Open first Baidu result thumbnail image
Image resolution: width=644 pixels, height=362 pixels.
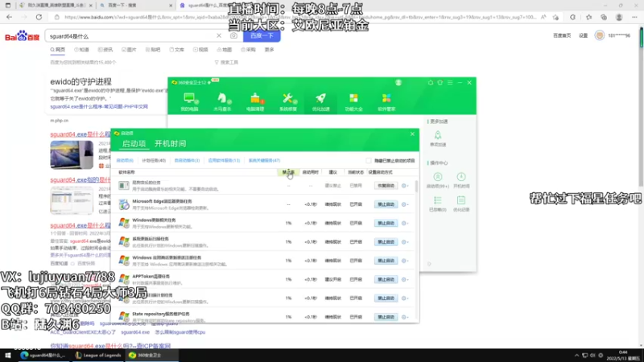[72, 155]
